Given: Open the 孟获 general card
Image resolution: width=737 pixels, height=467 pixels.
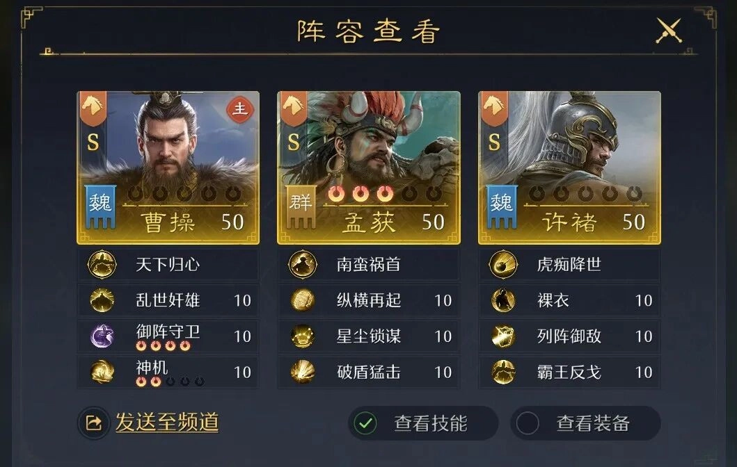Looking at the screenshot, I should 369,167.
